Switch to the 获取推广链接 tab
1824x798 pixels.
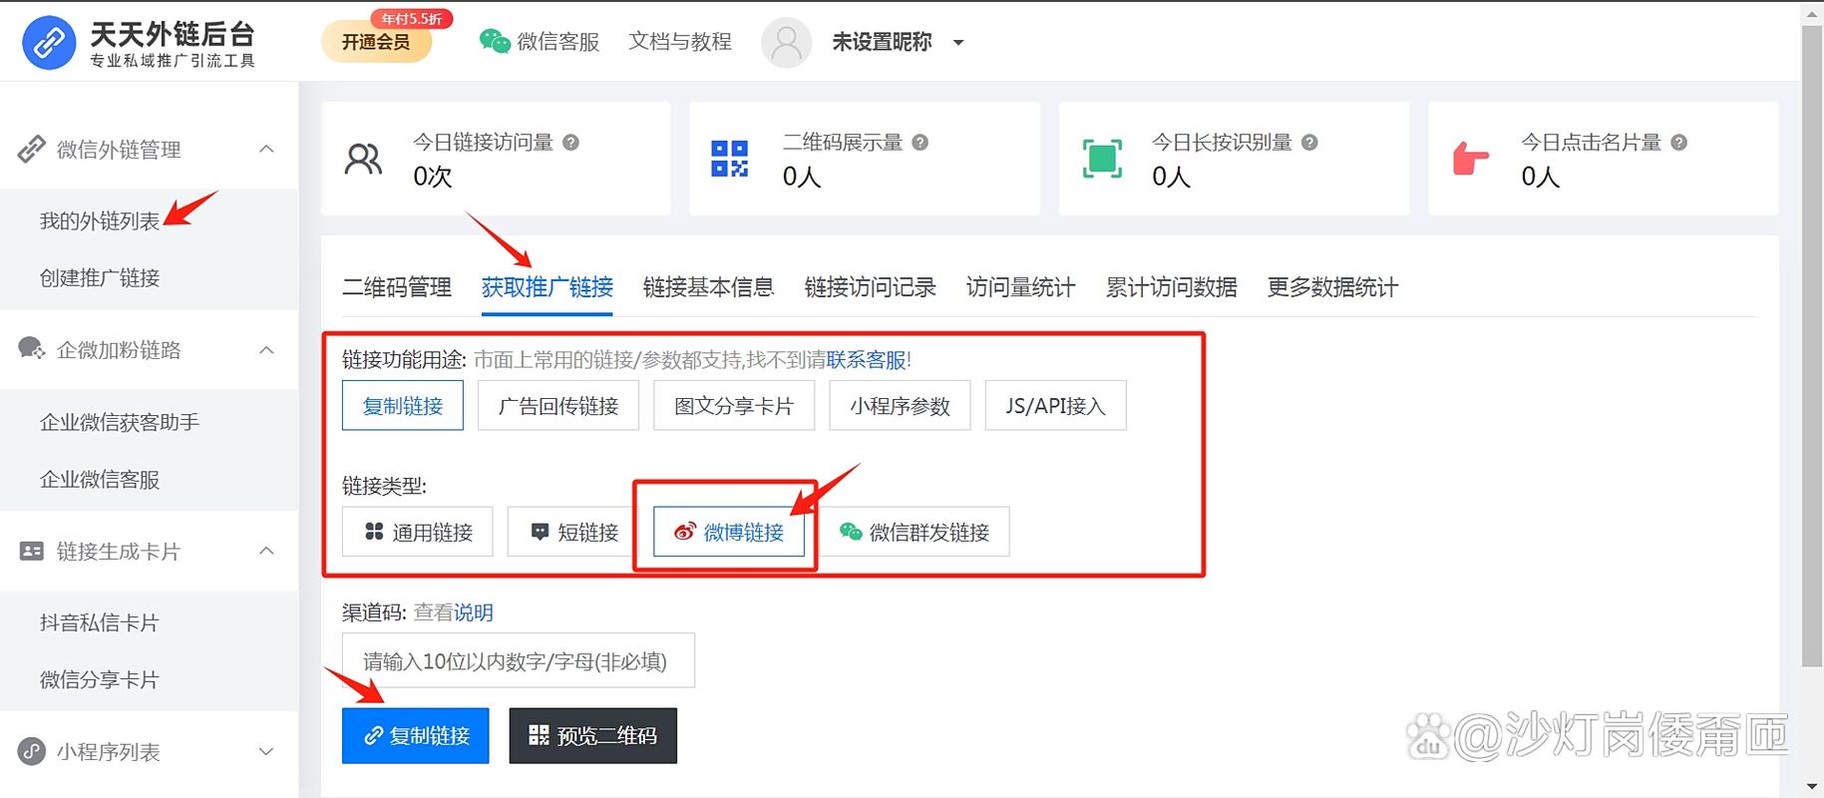(547, 287)
